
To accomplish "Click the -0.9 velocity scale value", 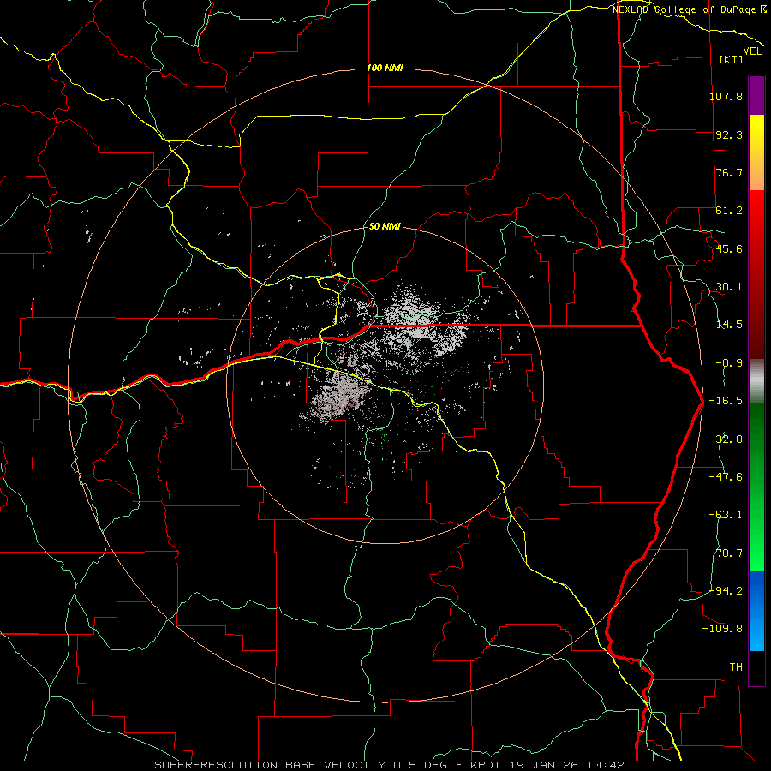I will click(729, 363).
